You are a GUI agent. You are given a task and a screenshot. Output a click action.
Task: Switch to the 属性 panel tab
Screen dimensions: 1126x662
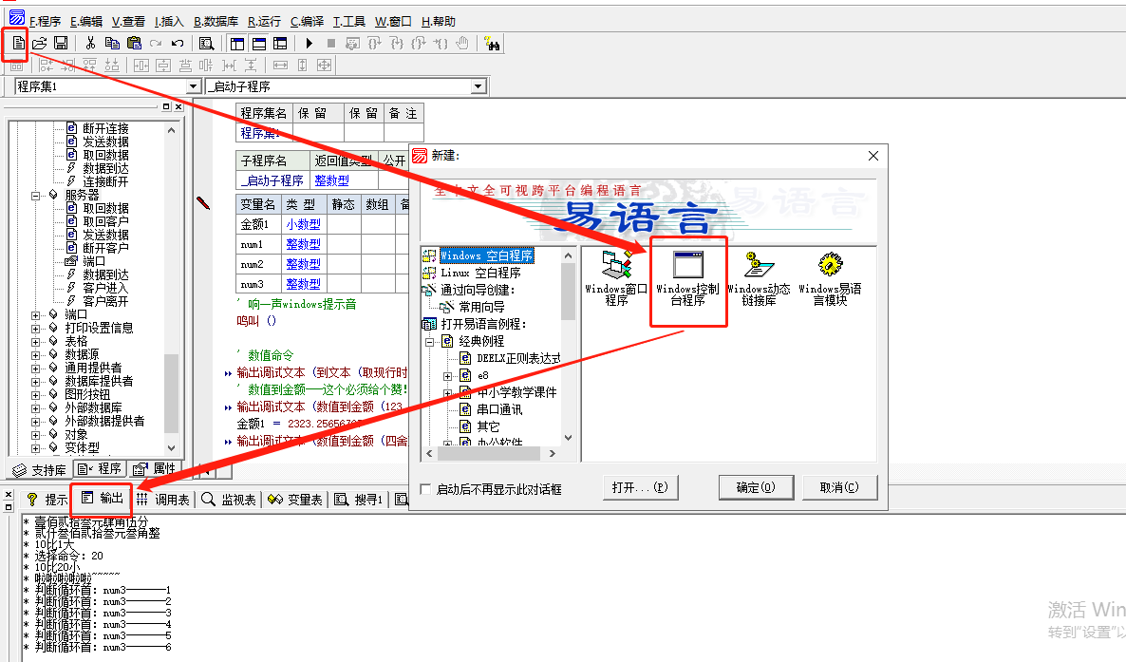click(155, 469)
